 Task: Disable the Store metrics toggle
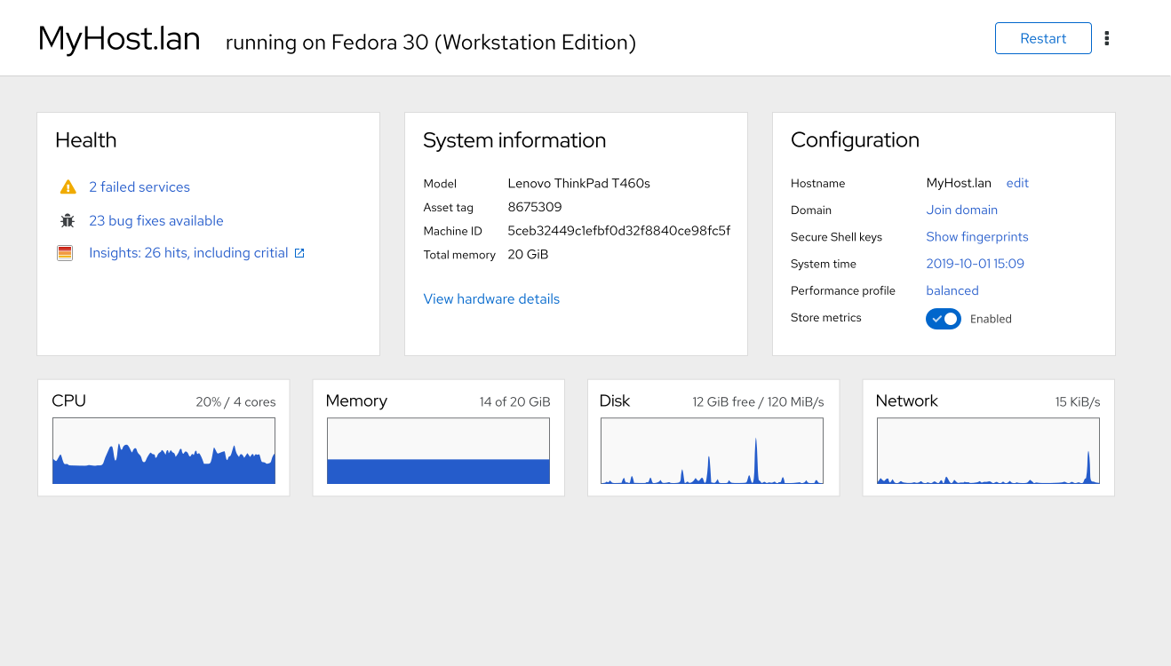point(944,319)
